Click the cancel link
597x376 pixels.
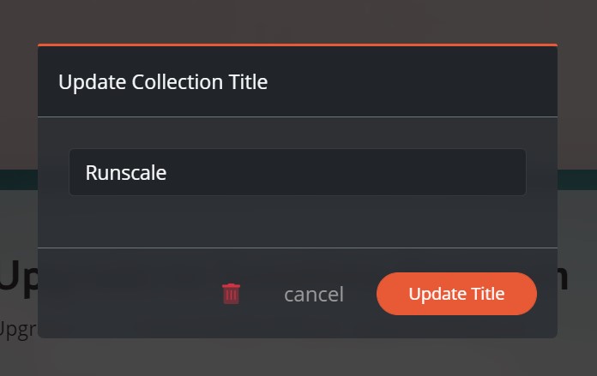(x=313, y=295)
